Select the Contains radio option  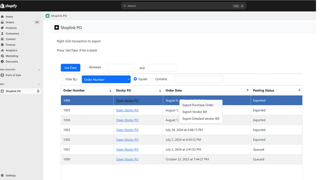click(x=152, y=79)
